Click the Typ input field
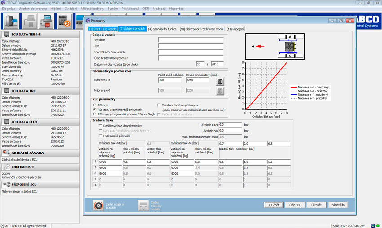The height and width of the screenshot is (228, 382). 191,46
